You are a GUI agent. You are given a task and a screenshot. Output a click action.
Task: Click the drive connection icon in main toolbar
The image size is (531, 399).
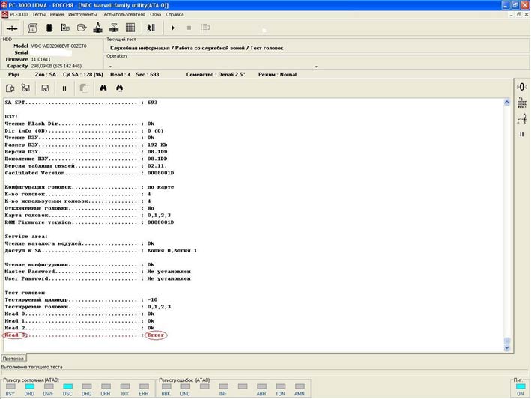[12, 28]
